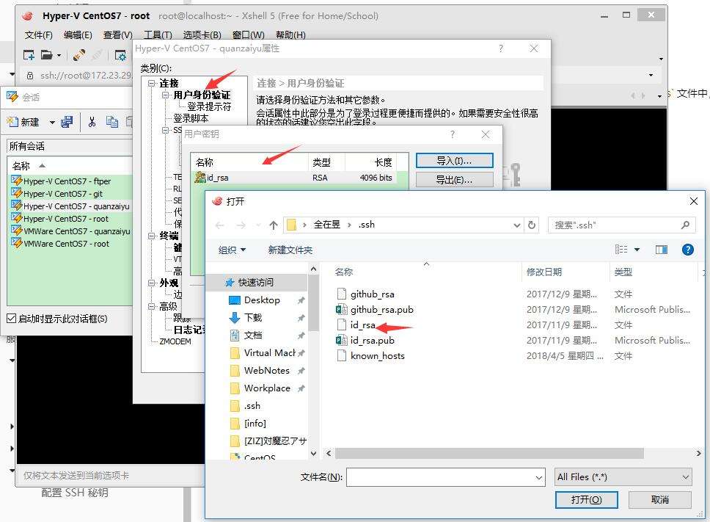Image resolution: width=710 pixels, height=522 pixels.
Task: Click the cut scissors icon in sessions toolbar
Action: (x=92, y=122)
